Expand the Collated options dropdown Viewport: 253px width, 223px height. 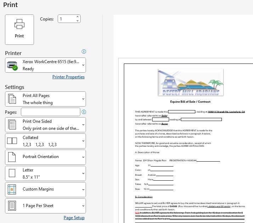click(x=84, y=141)
